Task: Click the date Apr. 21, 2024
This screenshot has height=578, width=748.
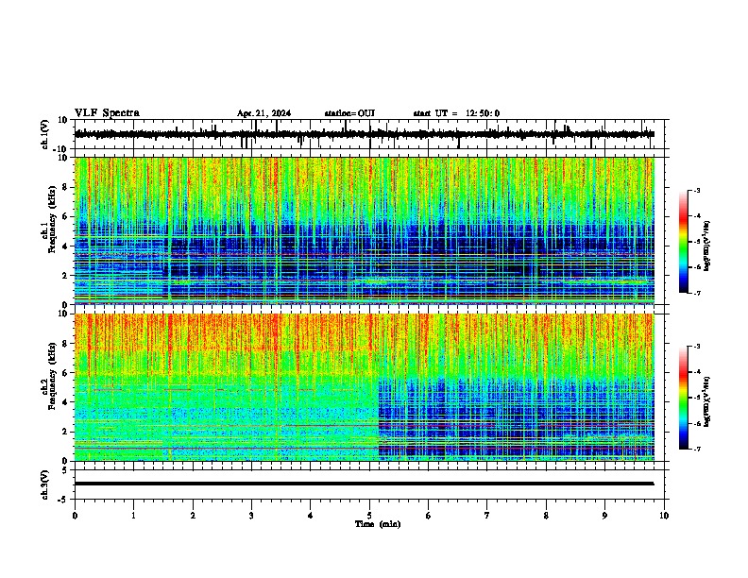Action: pyautogui.click(x=263, y=113)
